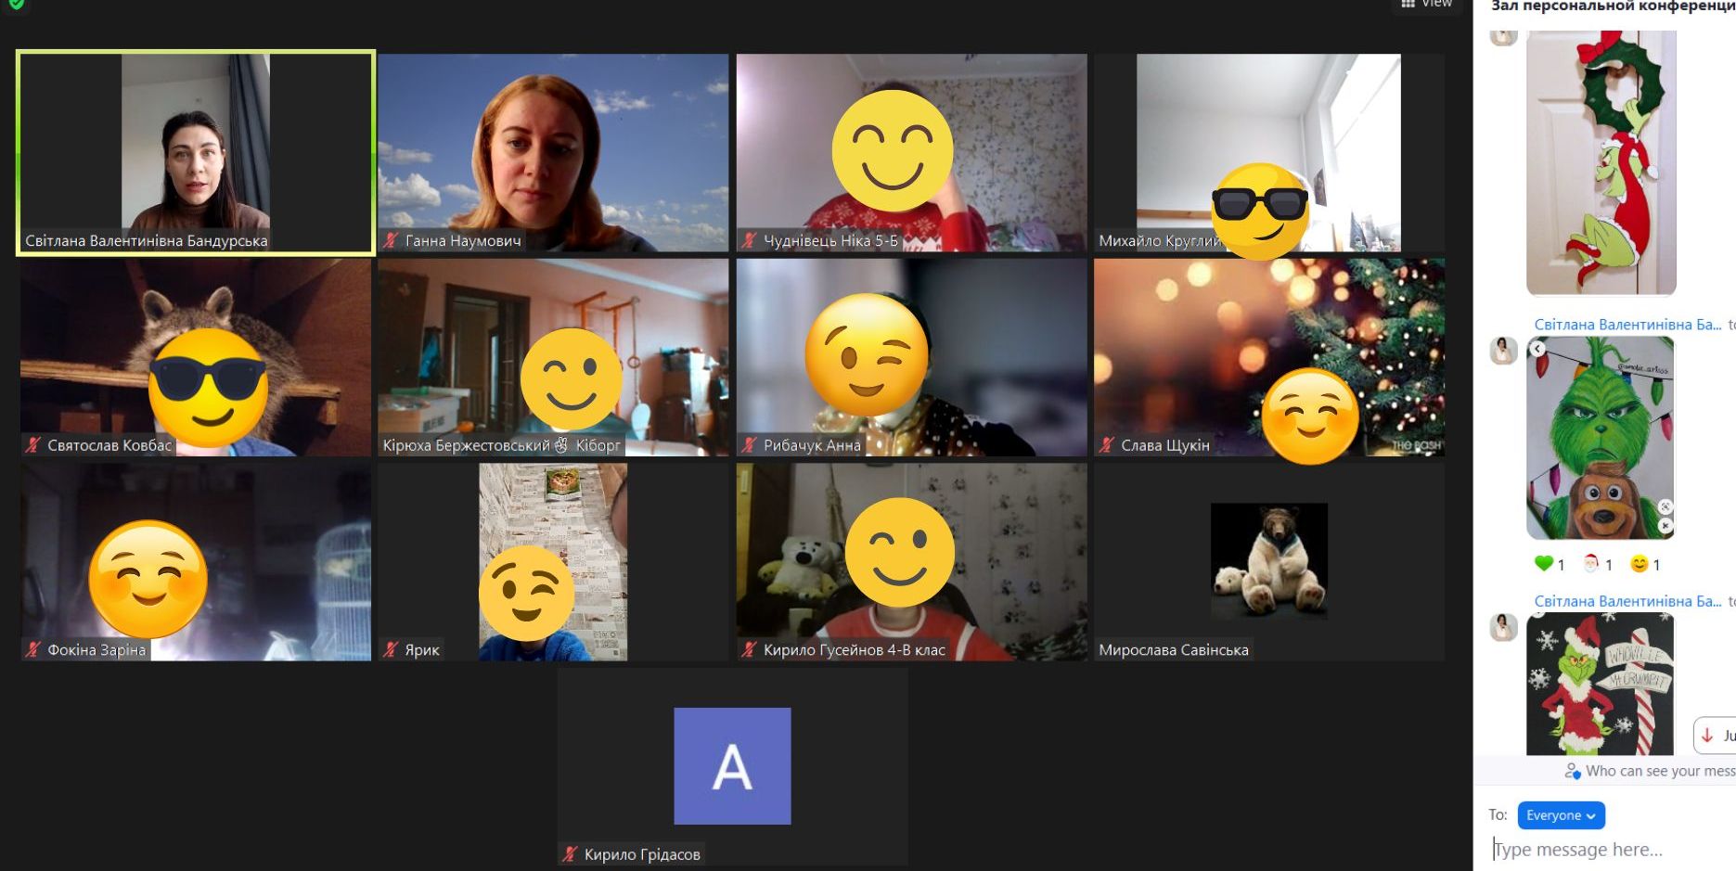Click the message input field
The height and width of the screenshot is (871, 1736).
pos(1610,850)
